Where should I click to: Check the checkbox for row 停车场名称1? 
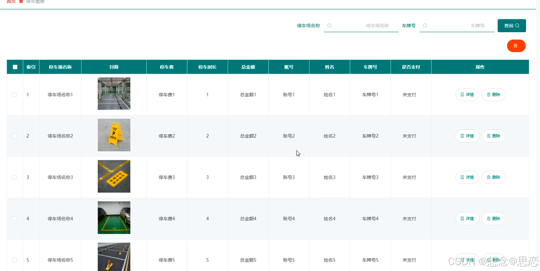click(x=14, y=95)
